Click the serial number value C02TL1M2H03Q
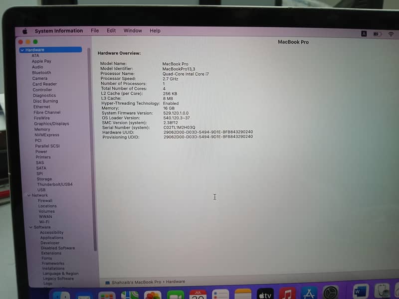The height and width of the screenshot is (299, 399). [x=180, y=128]
